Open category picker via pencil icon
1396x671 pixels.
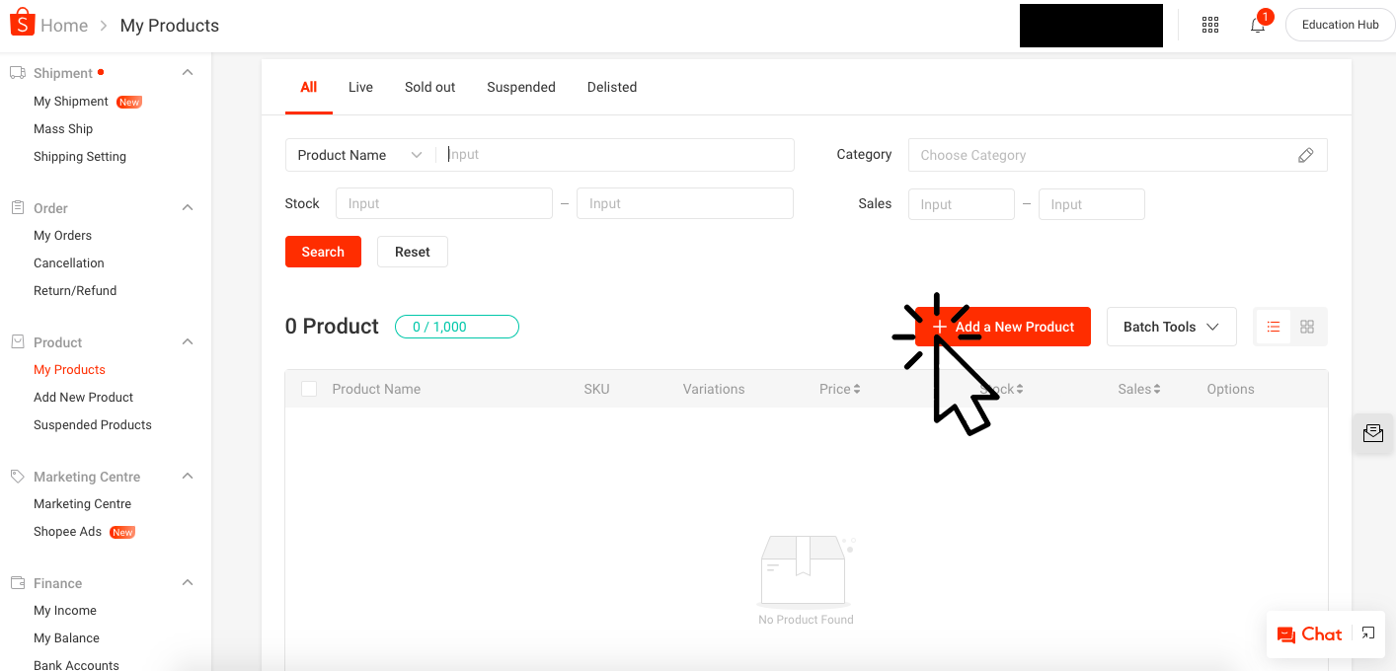click(x=1305, y=155)
